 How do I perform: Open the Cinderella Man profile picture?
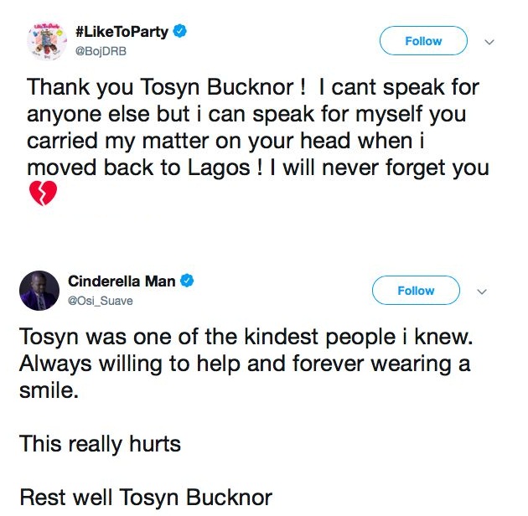point(39,291)
